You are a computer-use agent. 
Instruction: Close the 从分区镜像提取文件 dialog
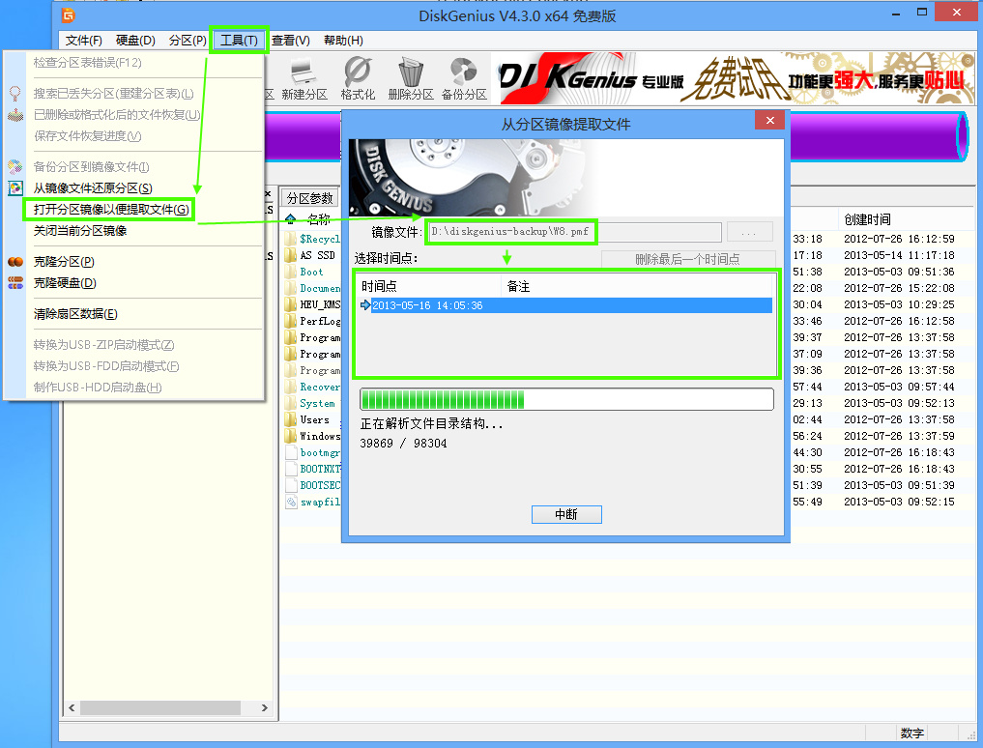[769, 121]
